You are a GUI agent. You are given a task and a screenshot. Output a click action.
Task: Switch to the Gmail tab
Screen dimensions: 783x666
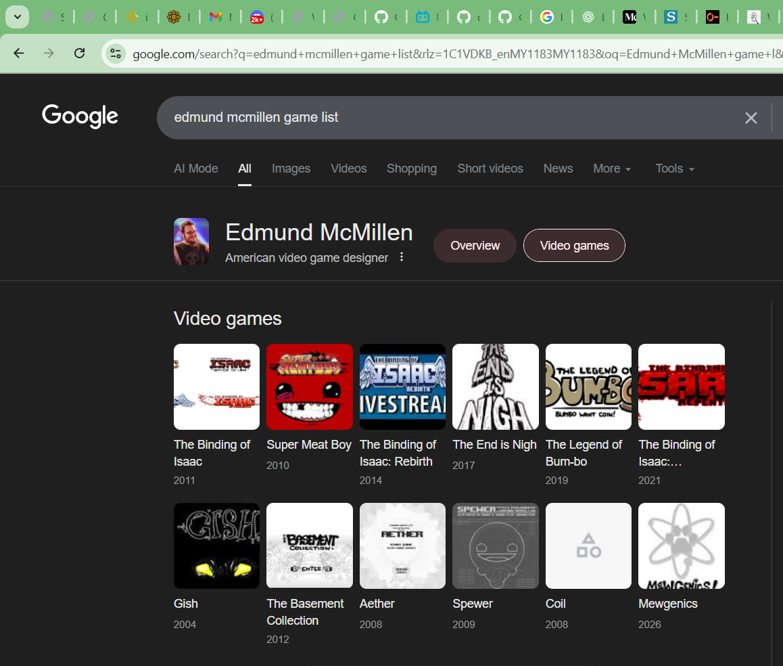(x=216, y=17)
